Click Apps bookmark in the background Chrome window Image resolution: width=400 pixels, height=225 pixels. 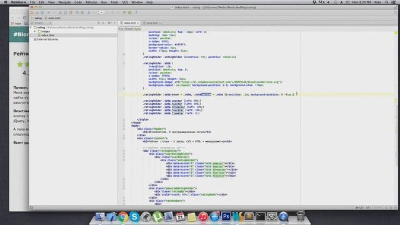(16, 24)
